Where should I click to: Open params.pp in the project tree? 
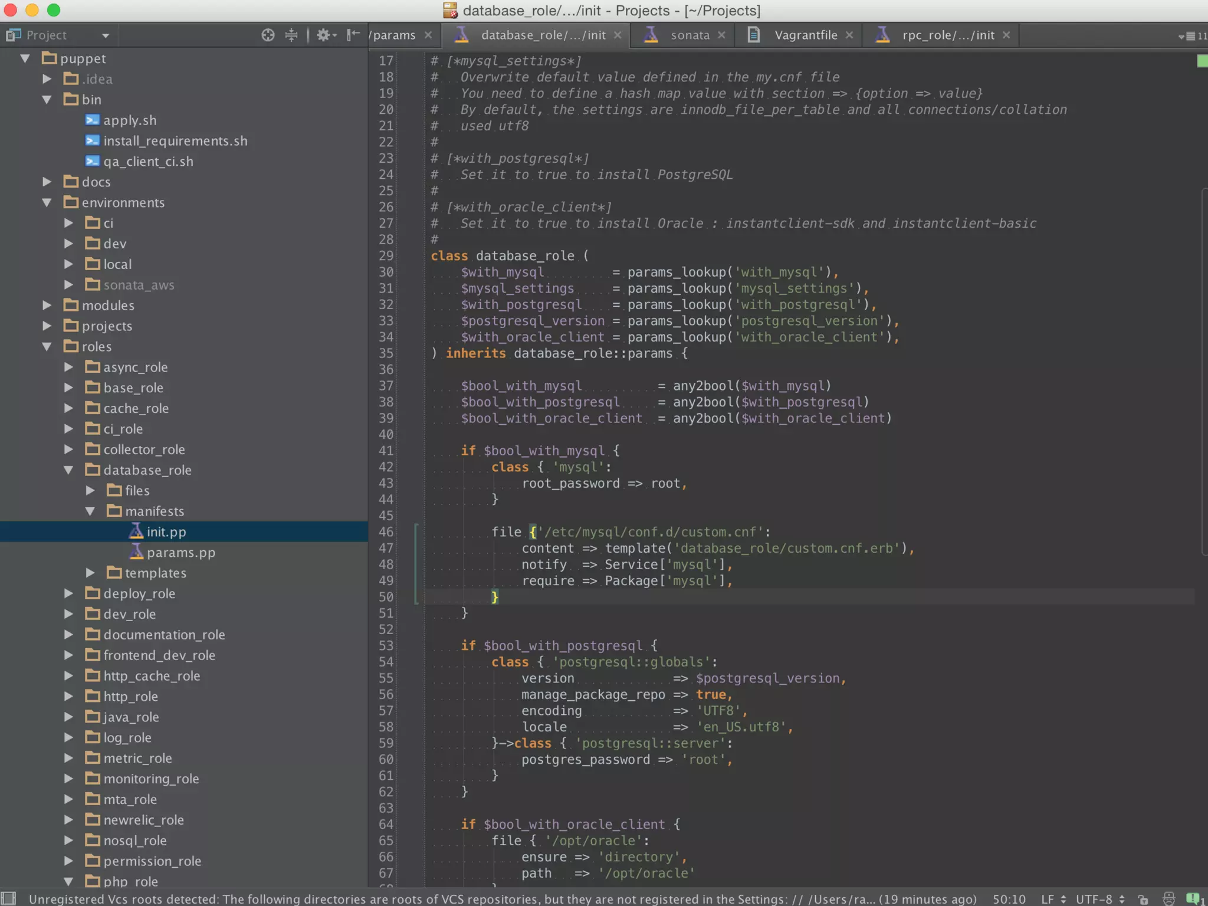click(x=180, y=553)
